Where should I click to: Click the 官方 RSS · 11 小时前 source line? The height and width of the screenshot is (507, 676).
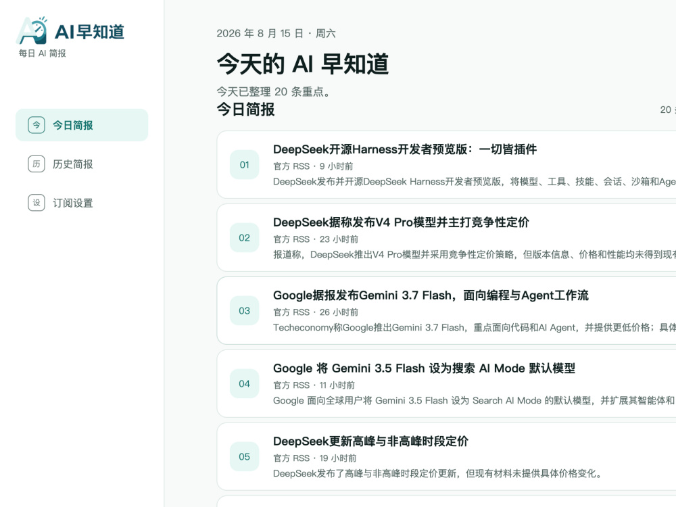coord(314,385)
